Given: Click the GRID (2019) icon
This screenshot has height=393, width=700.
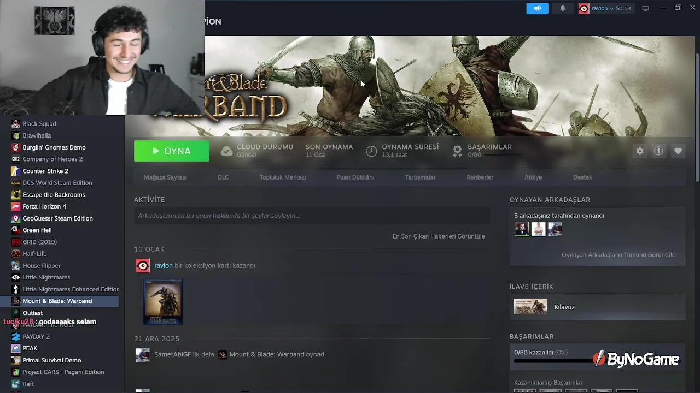Looking at the screenshot, I should [16, 242].
